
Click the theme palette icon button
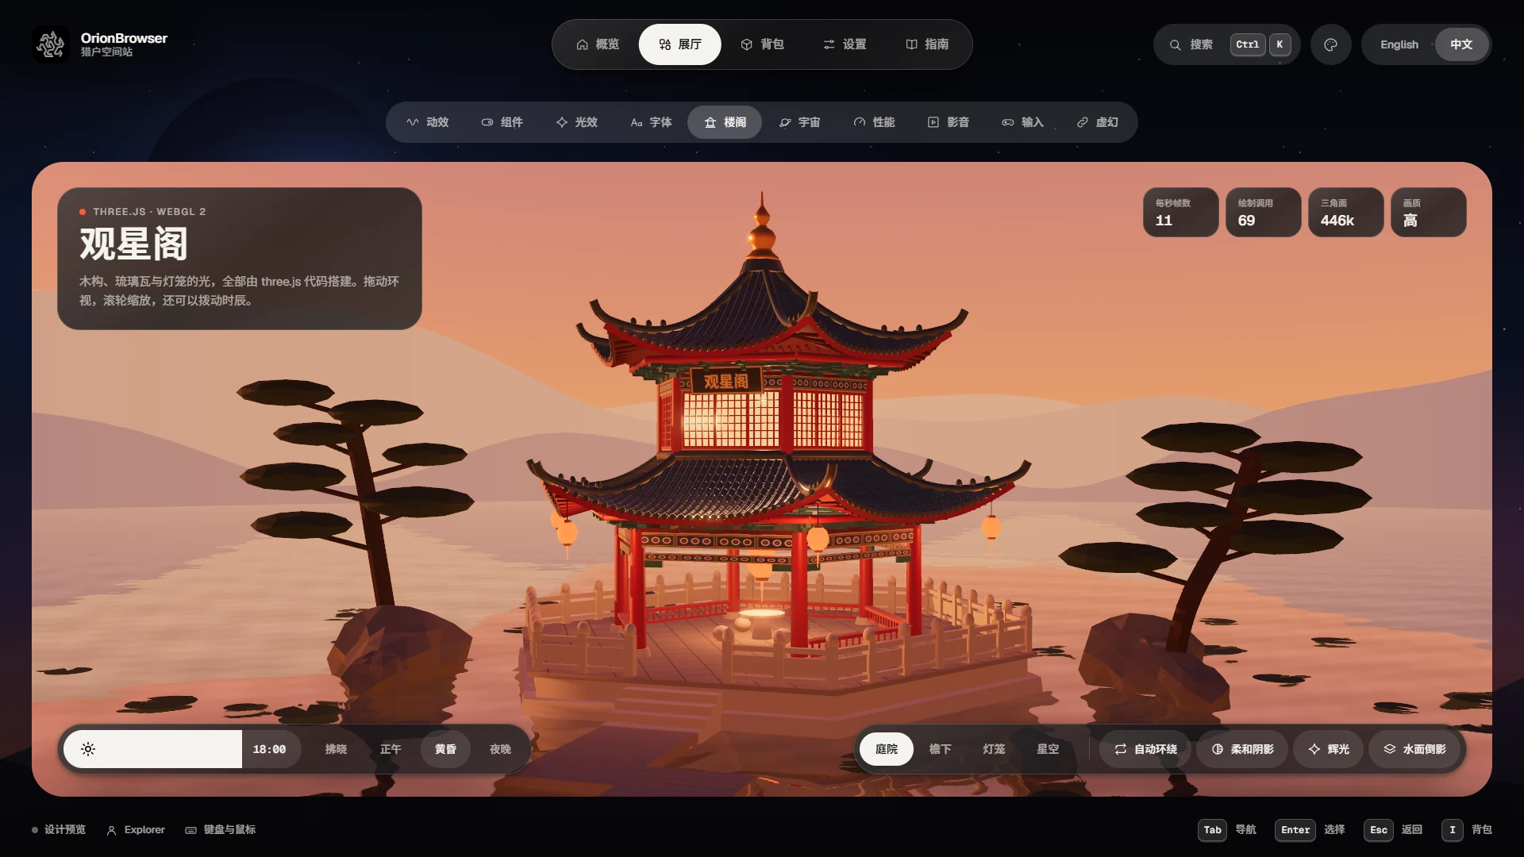(1331, 44)
